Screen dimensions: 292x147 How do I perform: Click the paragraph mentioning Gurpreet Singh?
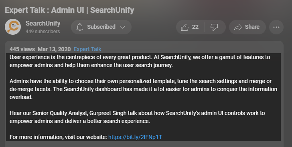(x=137, y=117)
